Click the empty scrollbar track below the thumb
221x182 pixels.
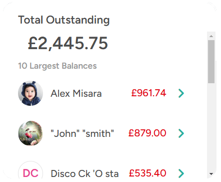(x=211, y=126)
